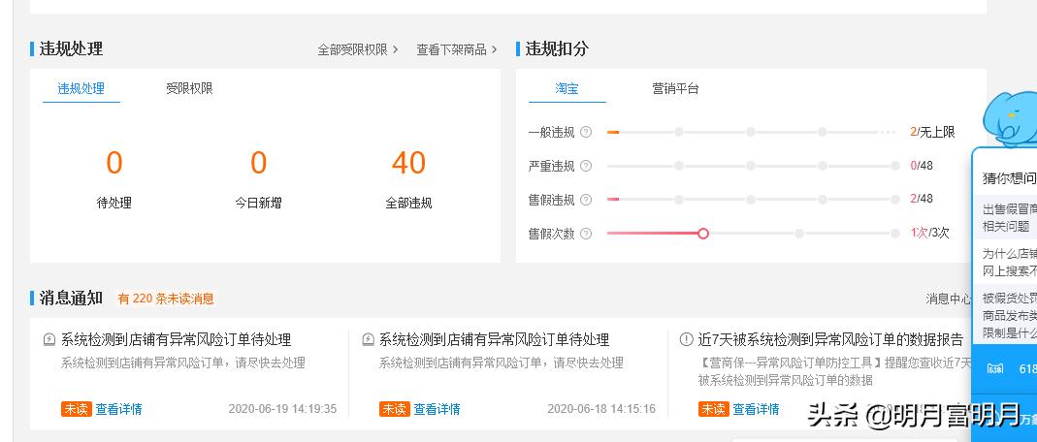Open 查看下架商品 link

(x=452, y=49)
